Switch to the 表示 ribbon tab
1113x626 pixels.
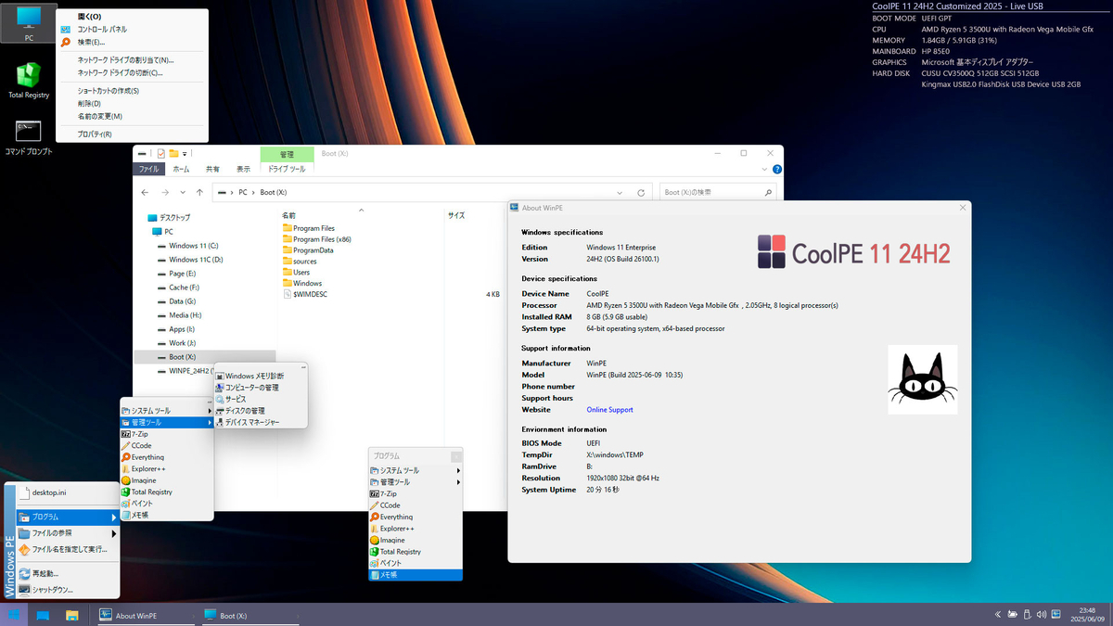pyautogui.click(x=243, y=170)
